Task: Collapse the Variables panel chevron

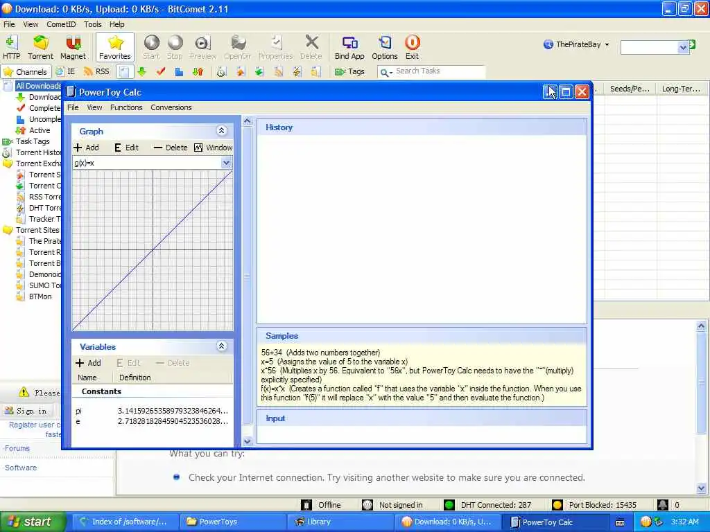Action: click(221, 346)
